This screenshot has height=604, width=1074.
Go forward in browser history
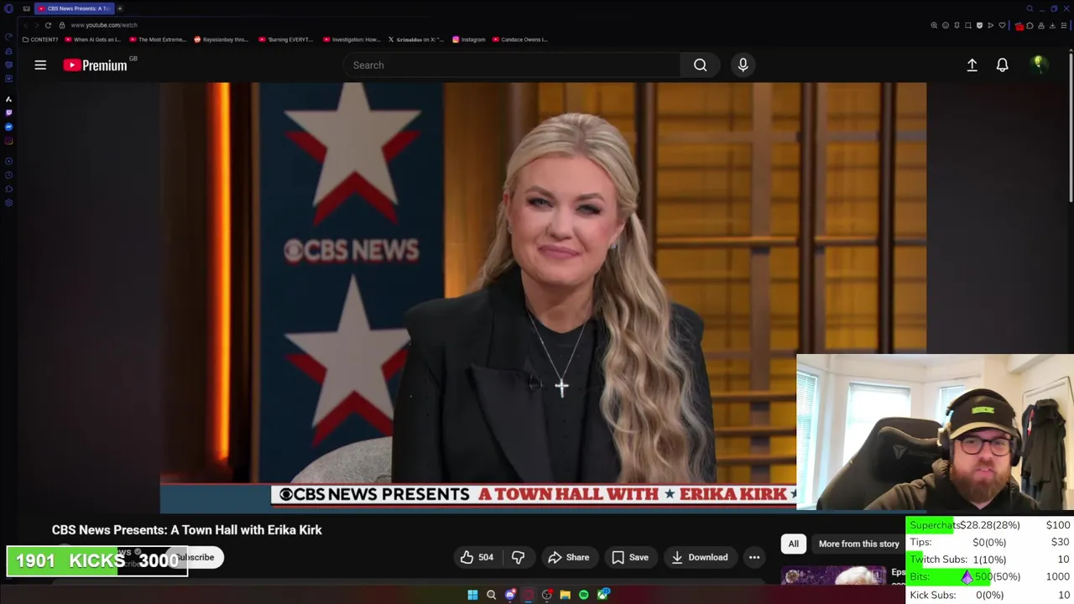[36, 25]
